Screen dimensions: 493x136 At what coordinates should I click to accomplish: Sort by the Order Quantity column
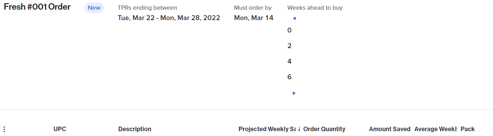pos(324,129)
